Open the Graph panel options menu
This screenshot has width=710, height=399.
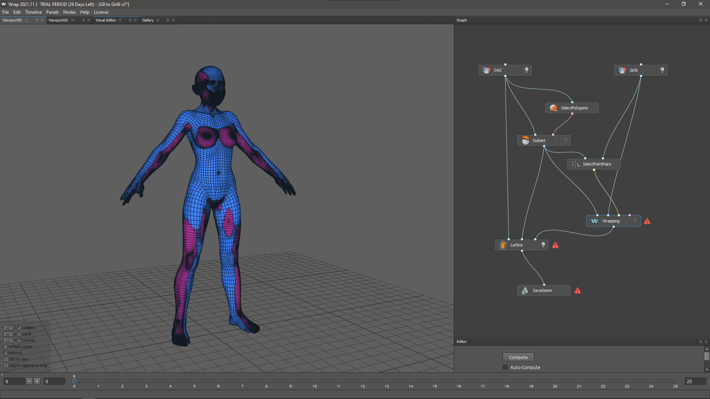(x=700, y=20)
